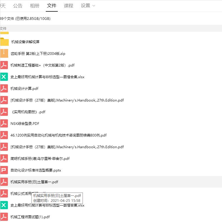Open the 机械设备讲解视屏 folder name
This screenshot has width=222, height=222.
click(x=25, y=42)
